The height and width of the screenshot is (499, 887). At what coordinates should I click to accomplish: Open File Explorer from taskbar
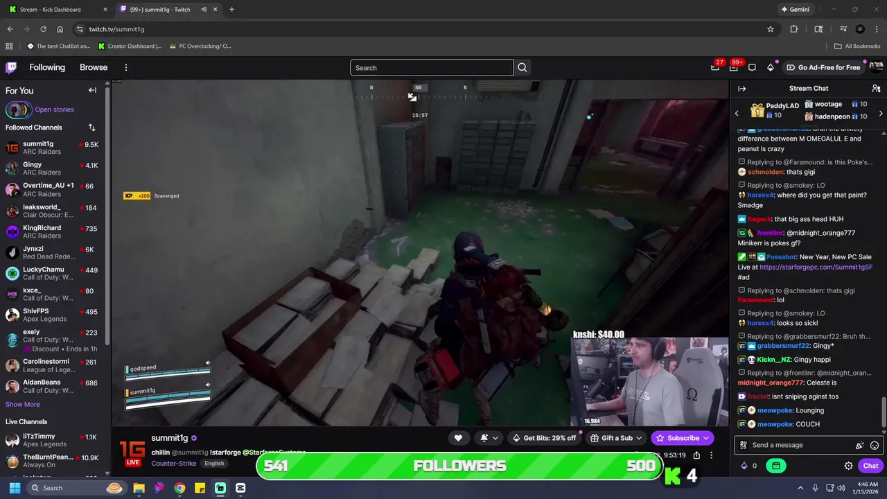[139, 488]
